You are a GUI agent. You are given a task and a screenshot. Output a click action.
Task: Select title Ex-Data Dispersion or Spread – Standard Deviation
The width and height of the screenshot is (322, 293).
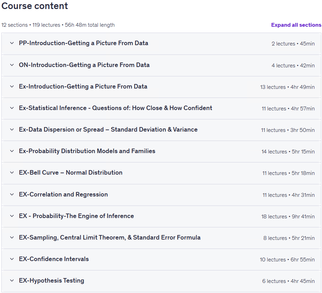108,129
